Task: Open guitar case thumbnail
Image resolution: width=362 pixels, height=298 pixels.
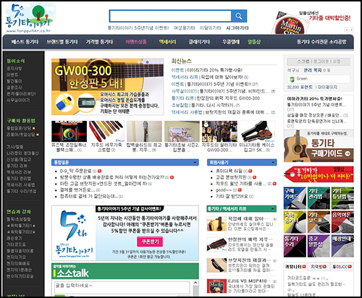Action: click(x=257, y=132)
